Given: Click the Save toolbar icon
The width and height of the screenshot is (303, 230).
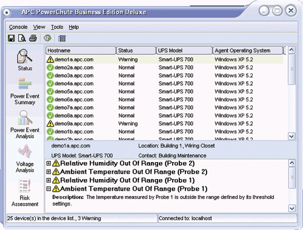Looking at the screenshot, I should coord(12,38).
